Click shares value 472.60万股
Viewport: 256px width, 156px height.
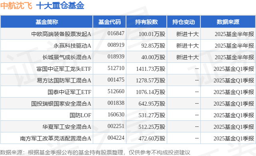tap(152, 138)
